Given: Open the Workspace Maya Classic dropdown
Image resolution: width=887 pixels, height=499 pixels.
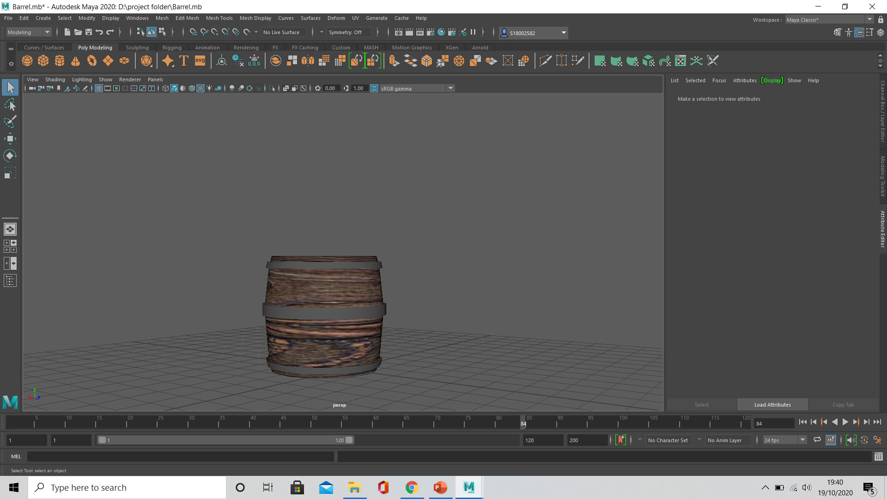Looking at the screenshot, I should (829, 19).
